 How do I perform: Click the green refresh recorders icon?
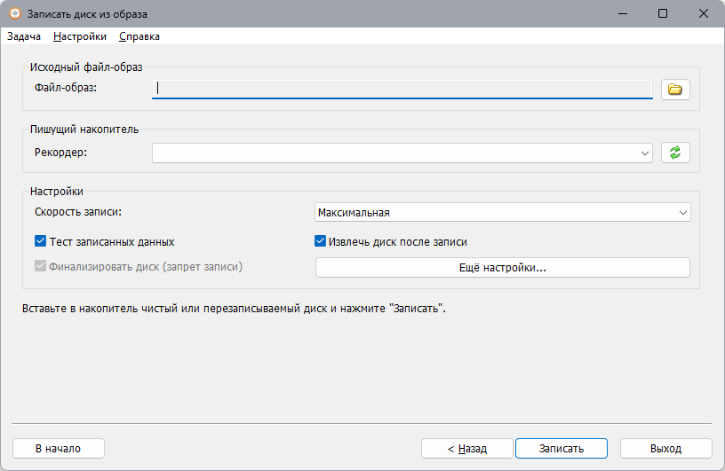coord(675,153)
